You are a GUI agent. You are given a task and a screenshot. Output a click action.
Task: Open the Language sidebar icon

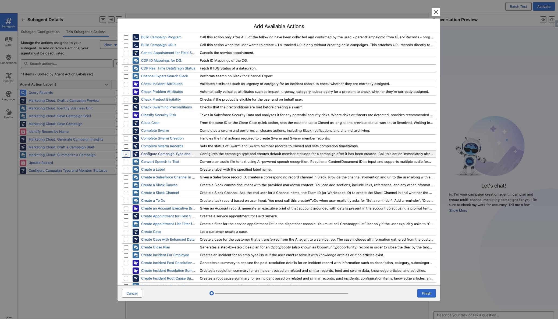click(x=8, y=96)
